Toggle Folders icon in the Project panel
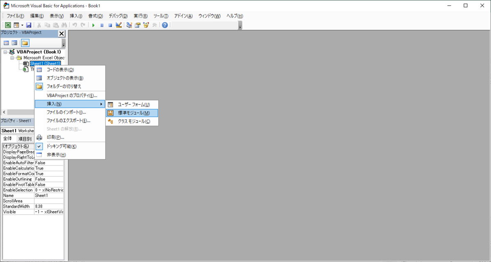This screenshot has height=262, width=491. click(25, 43)
